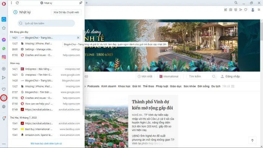This screenshot has width=263, height=148.
Task: Open WhatsApp in the sidebar
Action: [x=4, y=48]
